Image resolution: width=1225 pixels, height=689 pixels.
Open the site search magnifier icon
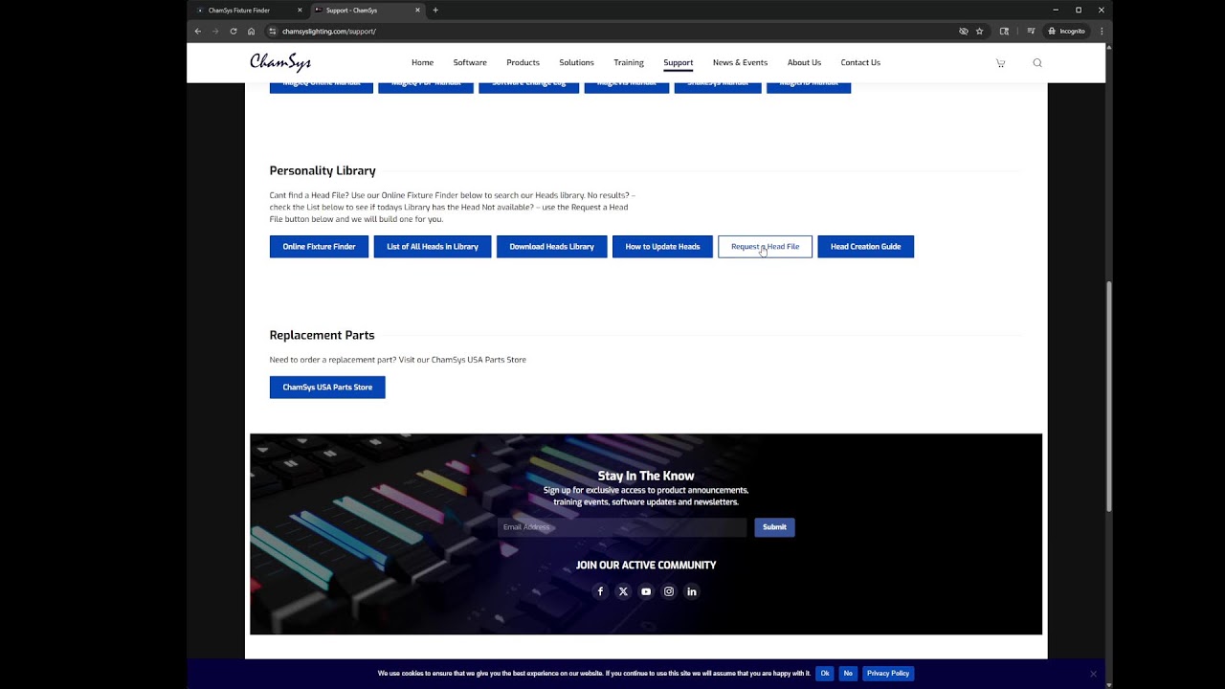1037,63
